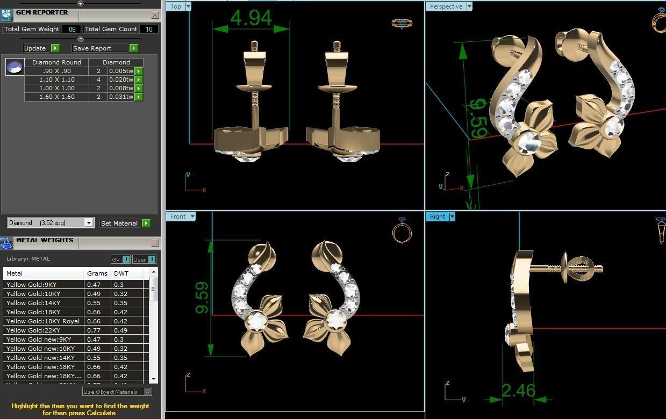The image size is (666, 419).
Task: Click the Total Gem Weight value field
Action: (71, 29)
